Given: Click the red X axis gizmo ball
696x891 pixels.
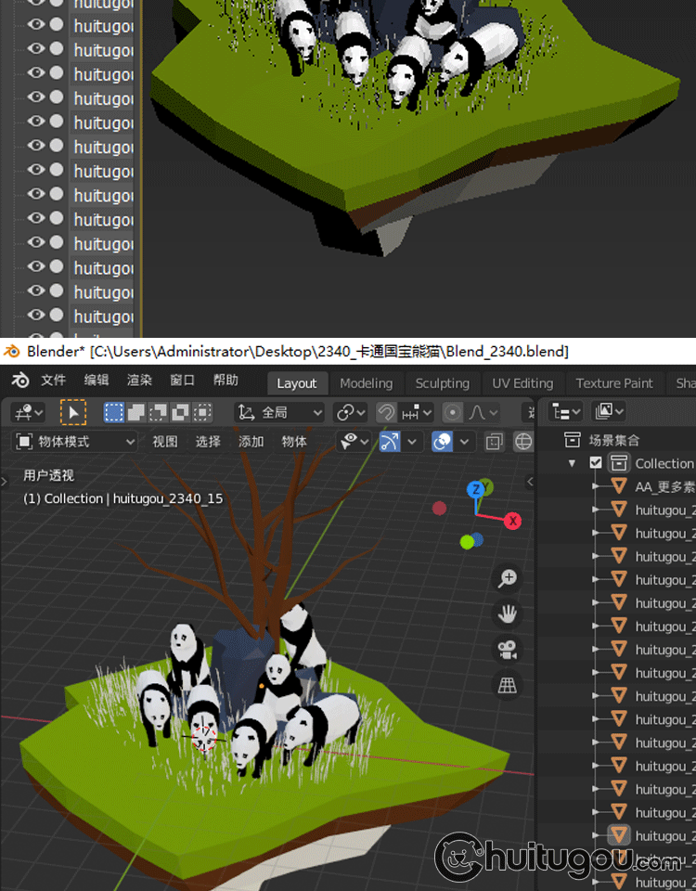Looking at the screenshot, I should click(x=512, y=521).
